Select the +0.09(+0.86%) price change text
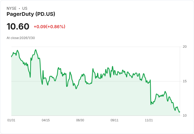 pyautogui.click(x=49, y=27)
